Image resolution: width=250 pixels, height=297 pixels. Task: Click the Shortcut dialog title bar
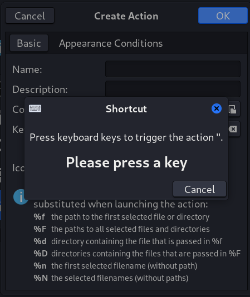[126, 109]
